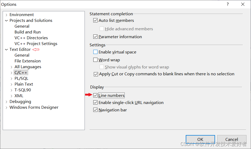Viewport: 251px width, 149px height.
Task: Enable virtual space checkbox
Action: (95, 52)
